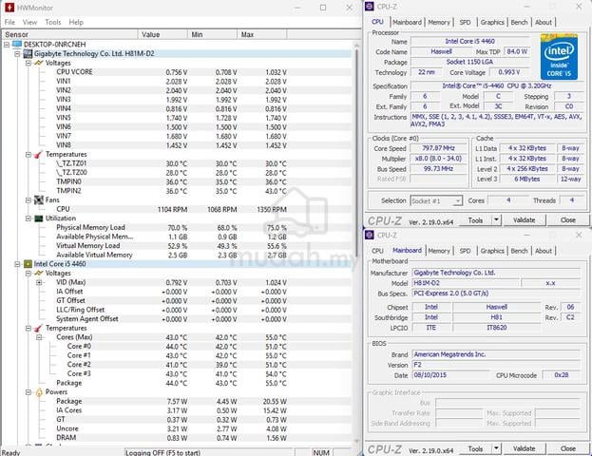Click the Intel inside Core i5 logo

pyautogui.click(x=559, y=57)
